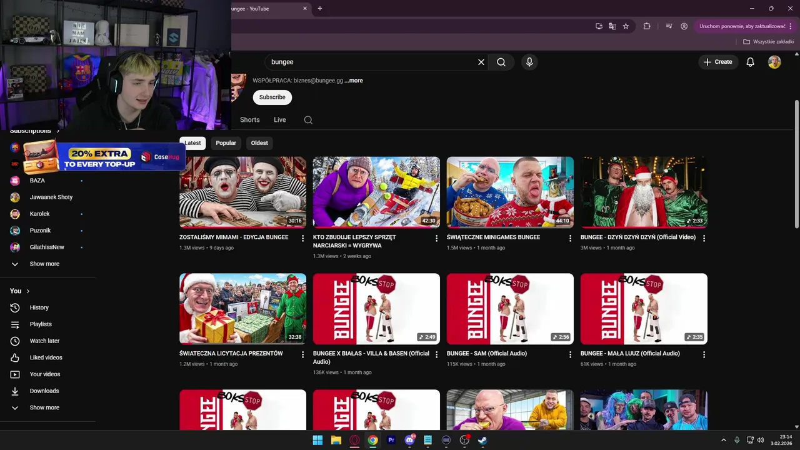Open the Downloads arrow icon

pos(15,391)
